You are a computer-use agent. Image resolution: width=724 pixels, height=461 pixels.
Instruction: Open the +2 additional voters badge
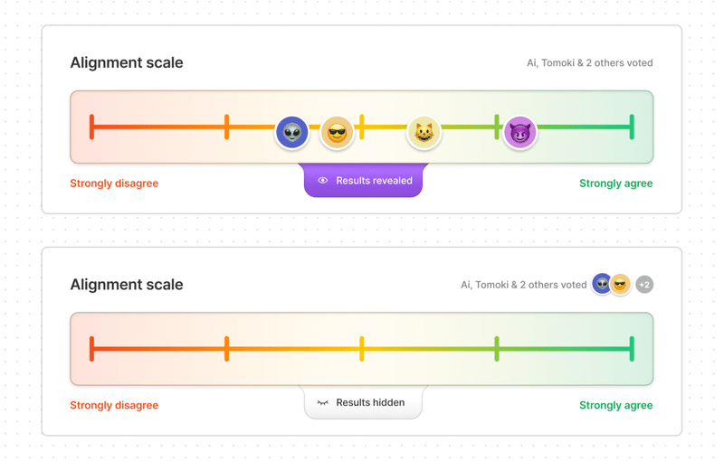tap(644, 285)
